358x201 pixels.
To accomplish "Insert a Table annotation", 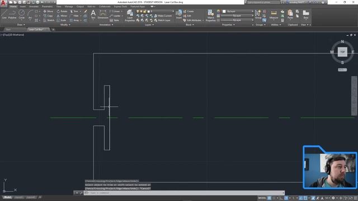I will click(114, 20).
